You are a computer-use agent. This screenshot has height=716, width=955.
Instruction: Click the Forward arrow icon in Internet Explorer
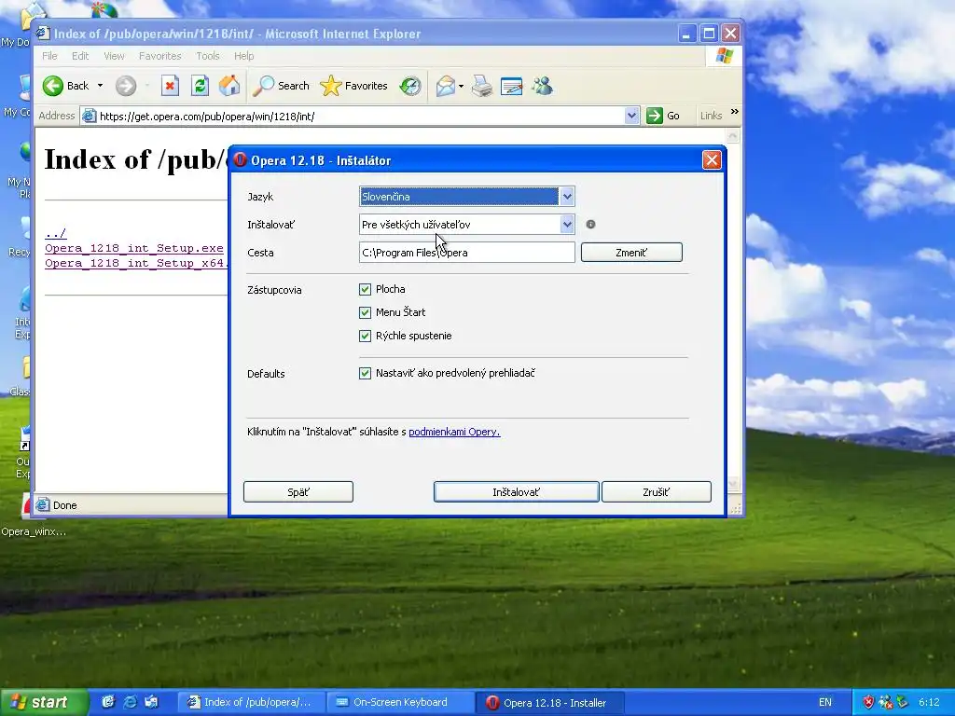(x=126, y=86)
